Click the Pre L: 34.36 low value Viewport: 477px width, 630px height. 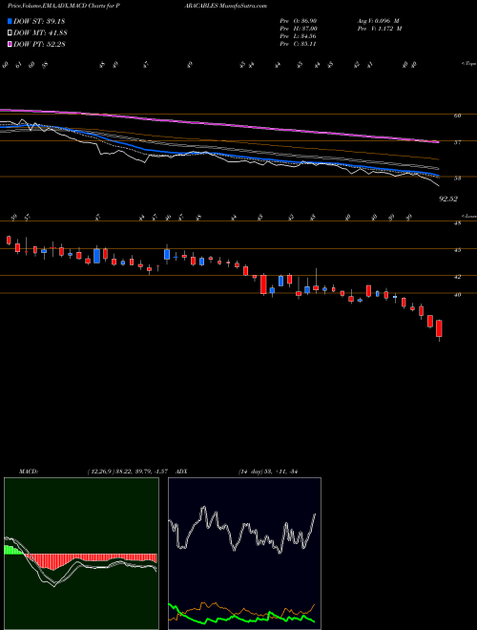299,36
